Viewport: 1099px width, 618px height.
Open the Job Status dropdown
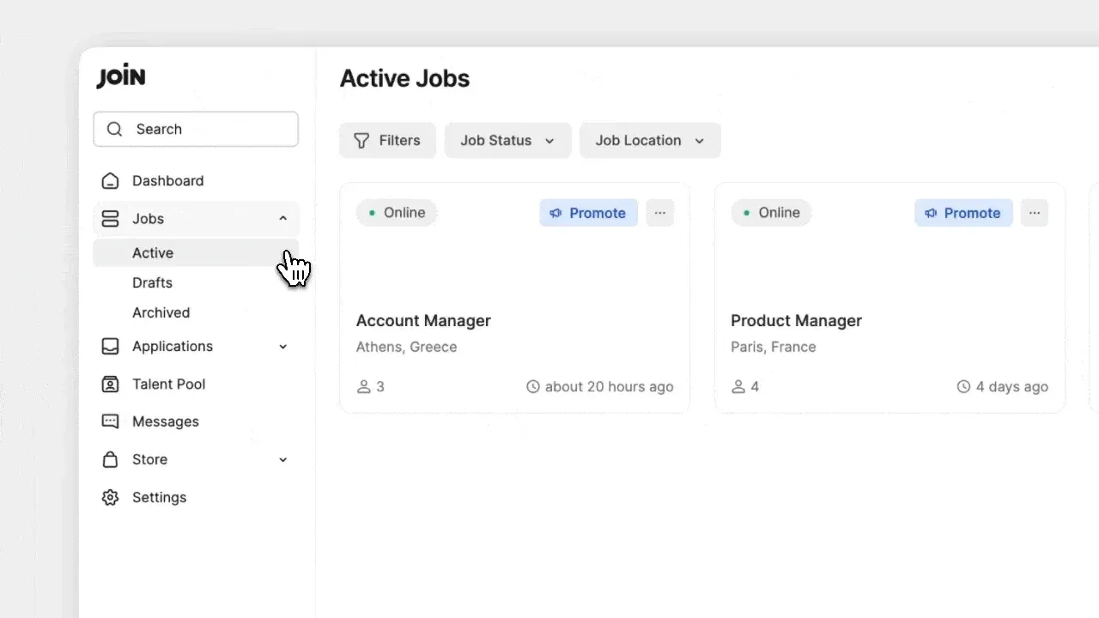point(507,141)
